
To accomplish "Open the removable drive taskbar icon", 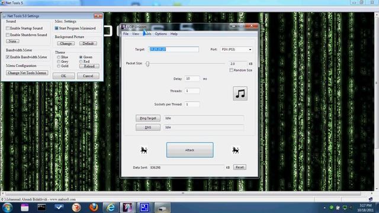I will coord(162,208).
